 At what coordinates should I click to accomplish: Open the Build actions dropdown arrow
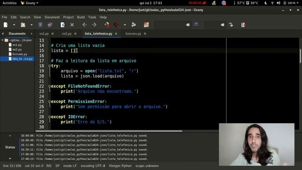[125, 25]
